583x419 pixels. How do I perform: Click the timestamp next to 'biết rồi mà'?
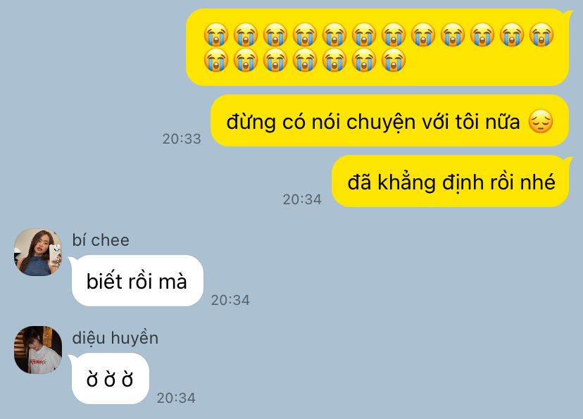pyautogui.click(x=230, y=300)
